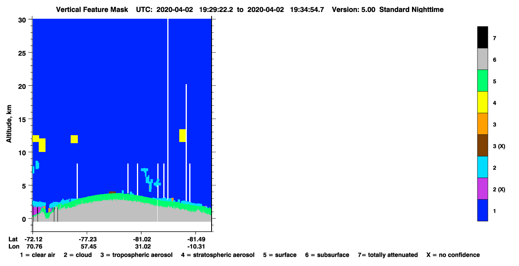The image size is (519, 266).
Task: Click the legend text '4 = stratospheric aerosol'
Action: pos(218,255)
